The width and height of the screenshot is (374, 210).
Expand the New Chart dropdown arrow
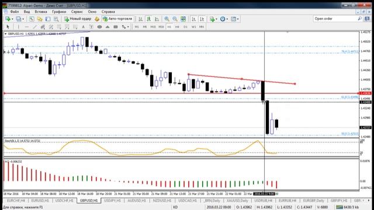(12, 19)
